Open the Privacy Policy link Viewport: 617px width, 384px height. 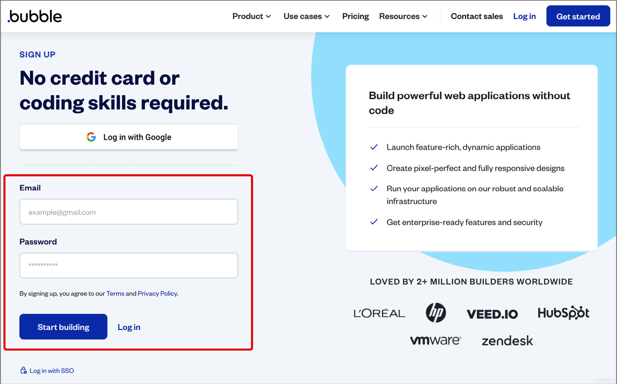(x=157, y=294)
